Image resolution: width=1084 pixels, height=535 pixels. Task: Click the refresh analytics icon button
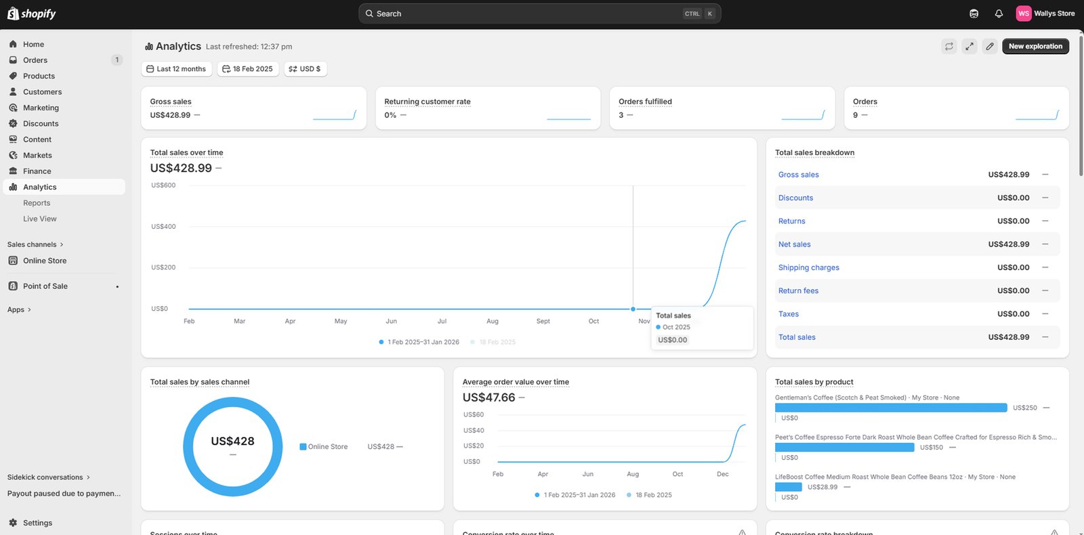[x=949, y=46]
